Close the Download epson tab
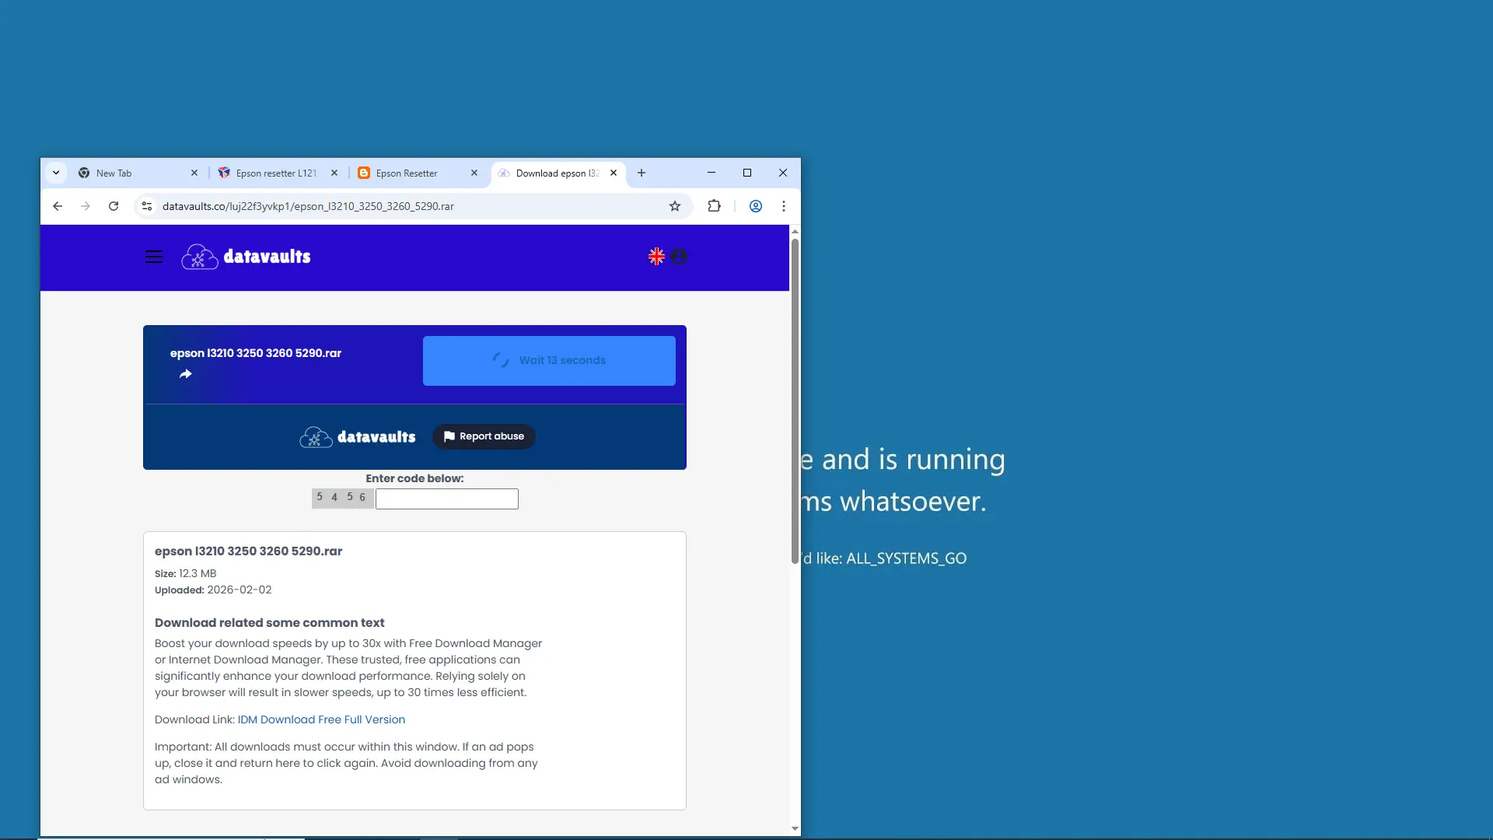The height and width of the screenshot is (840, 1493). click(614, 173)
